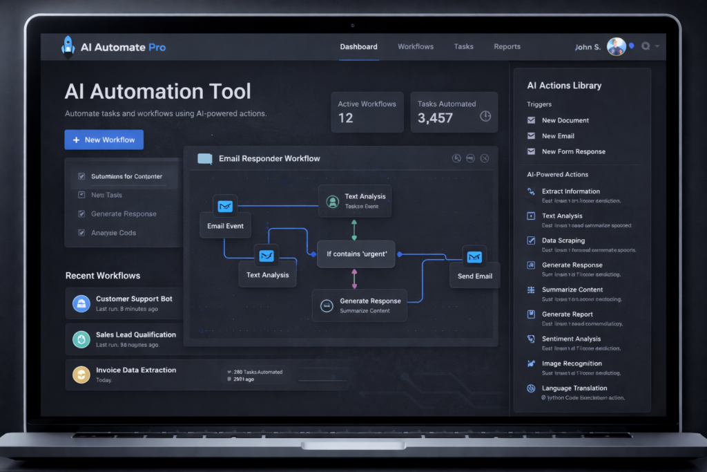Click the Language Translation globe icon
Screen dimensions: 707x472
530,388
